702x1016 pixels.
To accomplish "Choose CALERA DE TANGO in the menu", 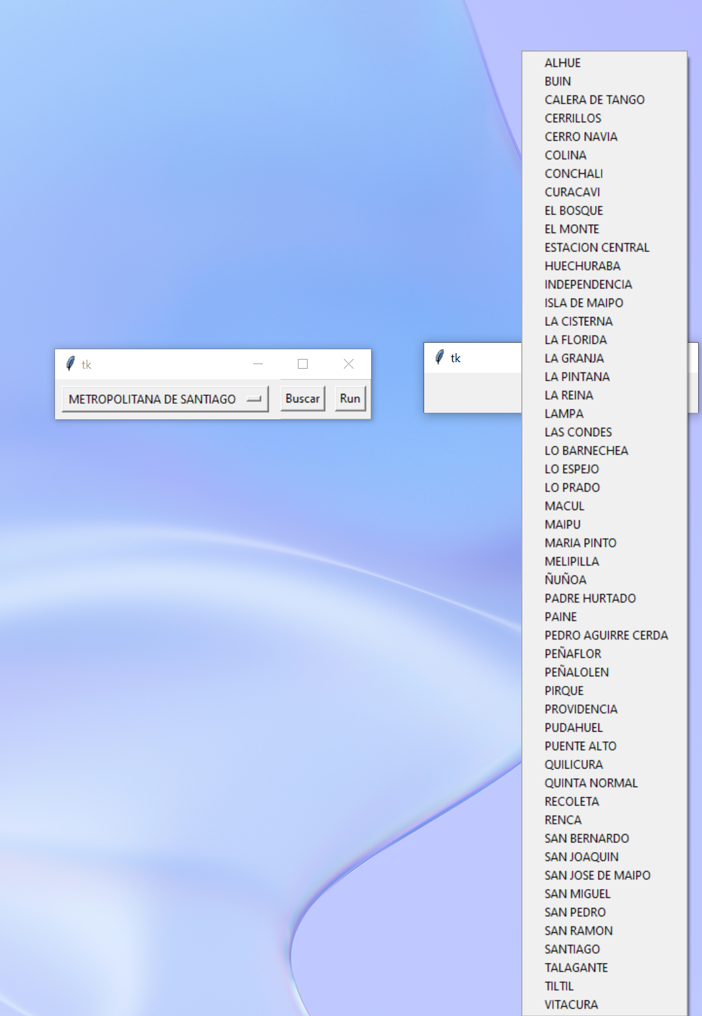I will click(x=604, y=100).
